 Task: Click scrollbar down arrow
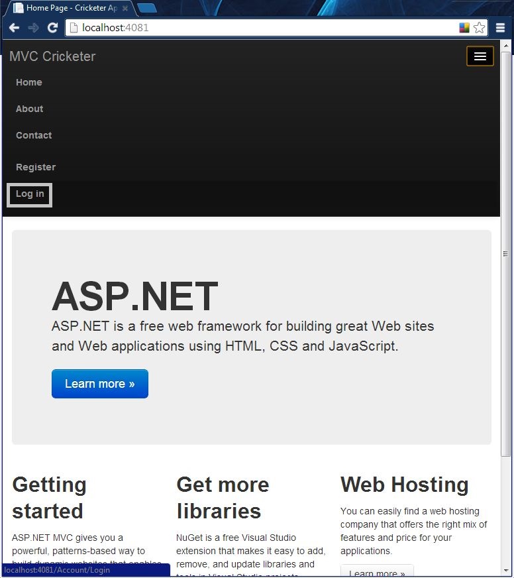pyautogui.click(x=505, y=571)
